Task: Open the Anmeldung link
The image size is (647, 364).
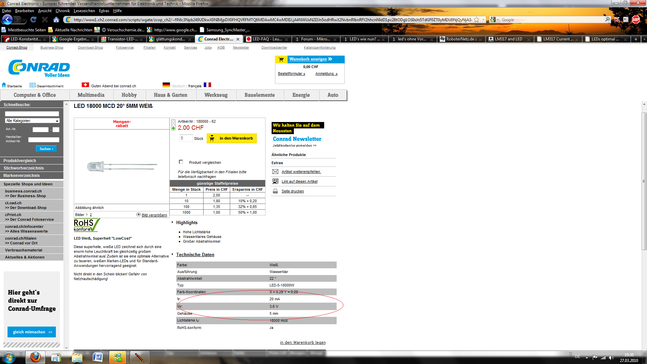Action: pos(326,73)
